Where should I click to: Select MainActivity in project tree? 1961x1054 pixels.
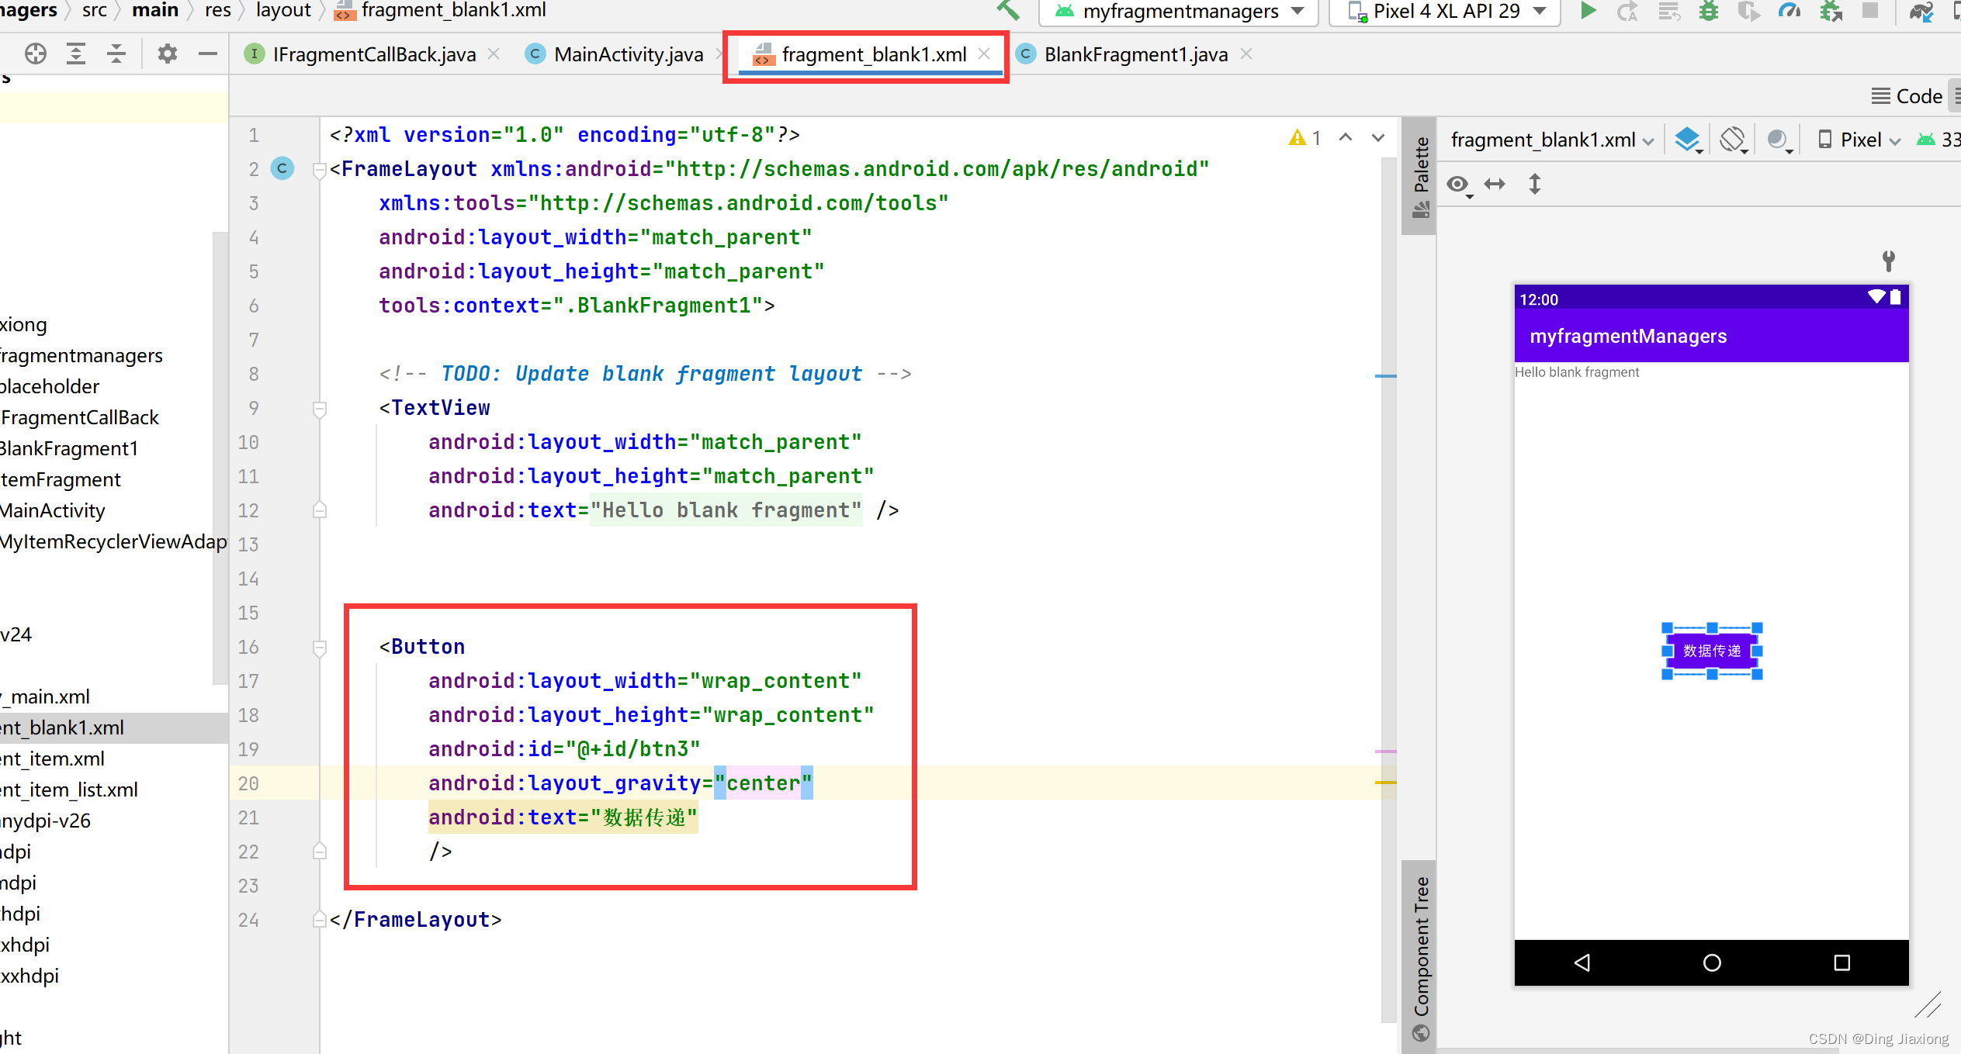[53, 510]
